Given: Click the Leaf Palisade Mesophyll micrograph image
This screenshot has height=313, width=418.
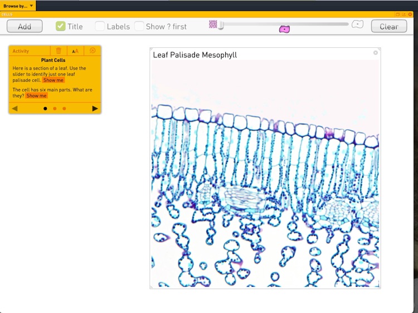Looking at the screenshot, I should (x=265, y=173).
